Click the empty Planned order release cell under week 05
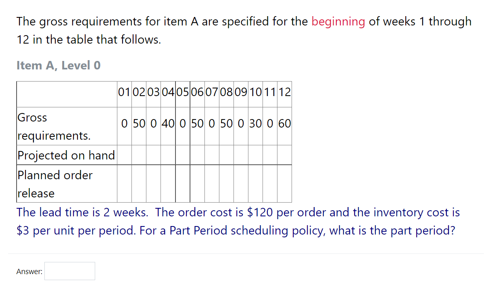 (182, 184)
